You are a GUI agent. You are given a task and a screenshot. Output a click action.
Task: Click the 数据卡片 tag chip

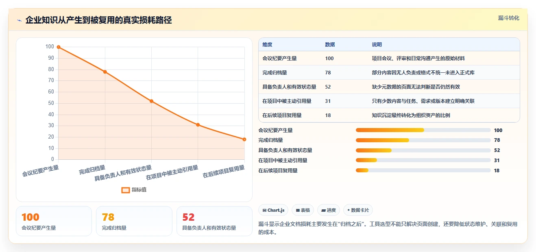pos(358,210)
